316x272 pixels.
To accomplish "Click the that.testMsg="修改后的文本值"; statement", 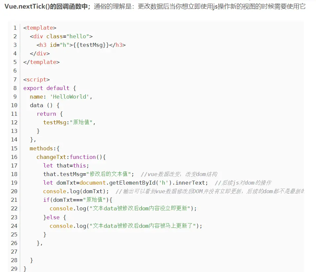I will point(89,174).
